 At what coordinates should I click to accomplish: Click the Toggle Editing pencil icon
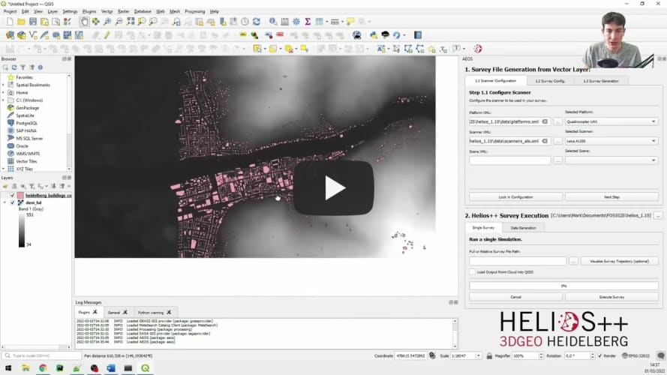tap(107, 35)
